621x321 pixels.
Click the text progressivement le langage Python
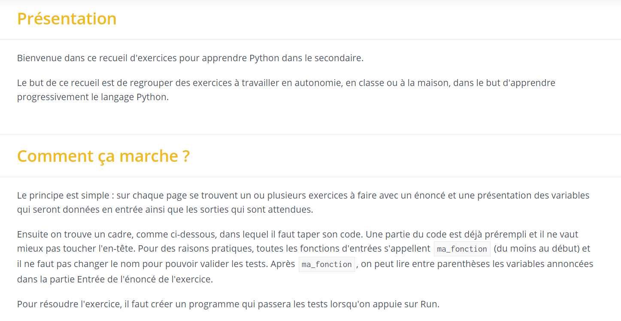(92, 97)
